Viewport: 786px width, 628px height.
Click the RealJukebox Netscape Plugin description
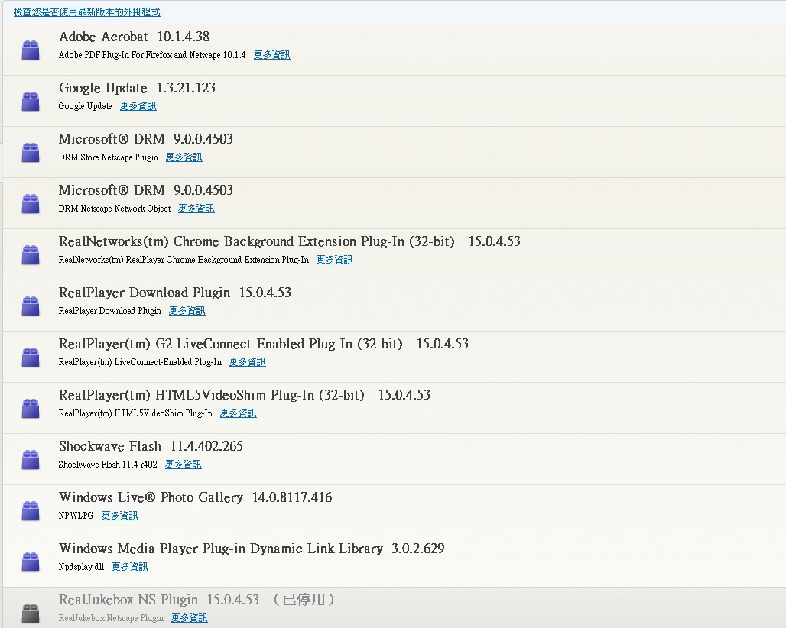(x=111, y=618)
